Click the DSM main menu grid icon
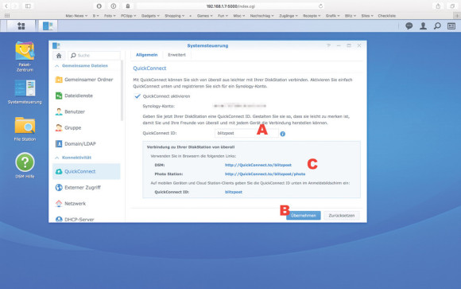461x289 pixels. (x=21, y=26)
